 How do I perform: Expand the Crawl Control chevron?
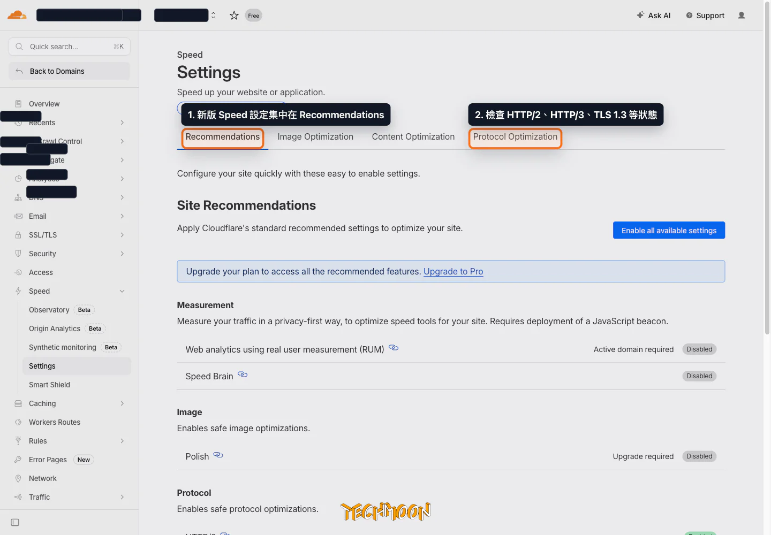[122, 141]
